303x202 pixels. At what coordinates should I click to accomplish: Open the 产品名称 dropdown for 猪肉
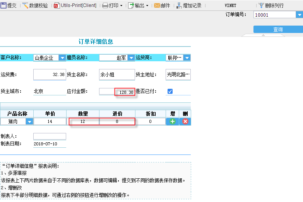click(29, 121)
